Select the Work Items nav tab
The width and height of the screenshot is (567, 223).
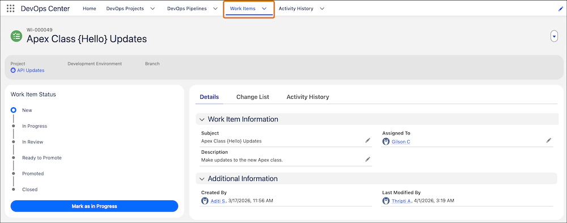pos(243,9)
